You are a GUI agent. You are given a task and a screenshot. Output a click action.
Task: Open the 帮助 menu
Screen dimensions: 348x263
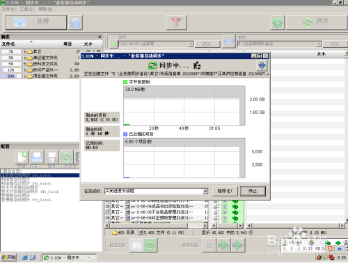(45, 9)
